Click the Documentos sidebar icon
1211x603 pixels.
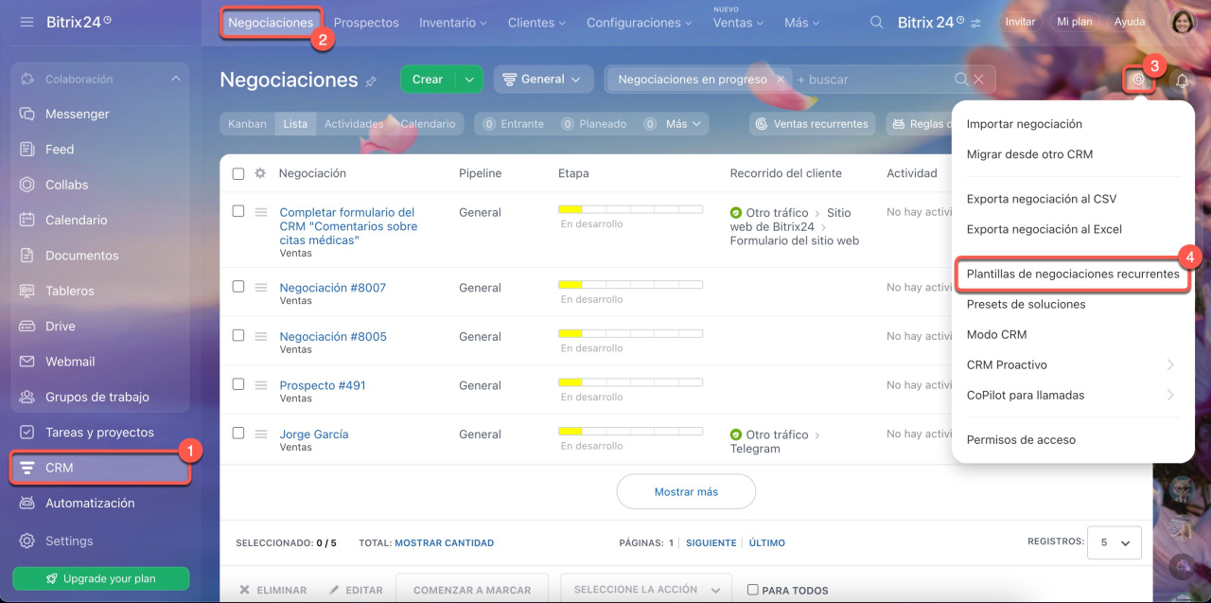[x=27, y=256]
